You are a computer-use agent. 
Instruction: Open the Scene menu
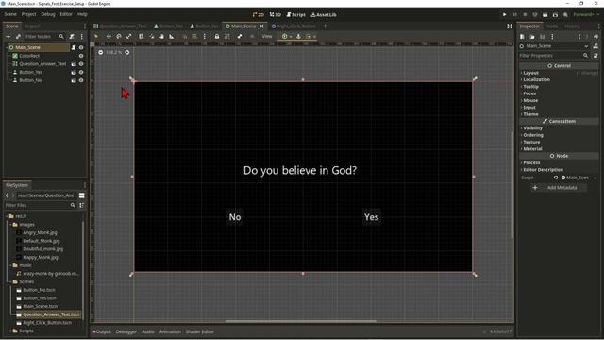click(x=10, y=14)
